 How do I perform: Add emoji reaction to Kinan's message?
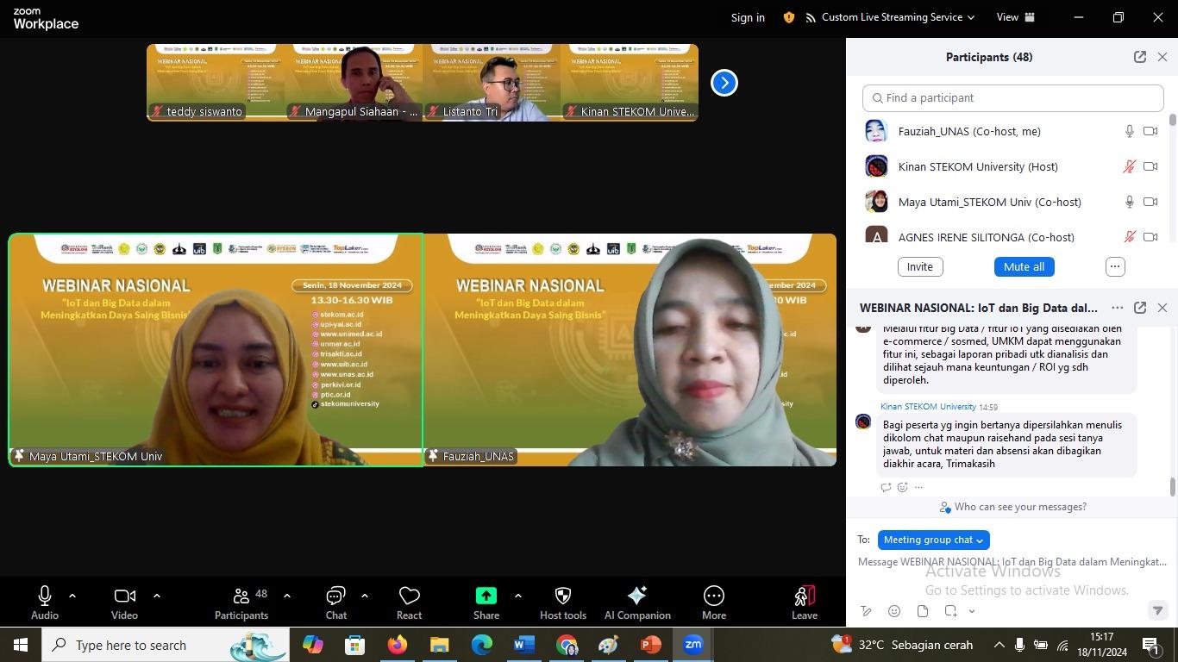(903, 487)
